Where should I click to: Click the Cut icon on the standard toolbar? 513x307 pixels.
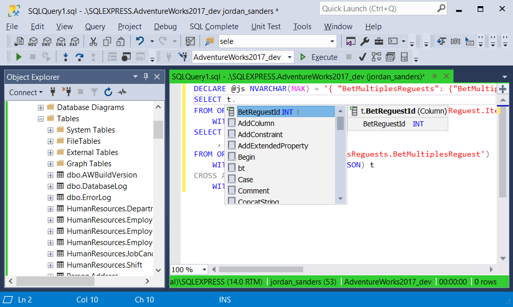(x=92, y=42)
